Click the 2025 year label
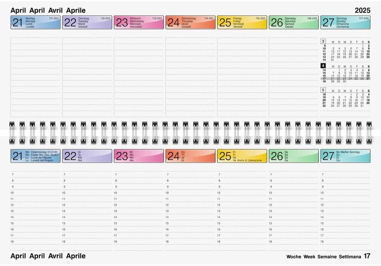 pos(363,11)
